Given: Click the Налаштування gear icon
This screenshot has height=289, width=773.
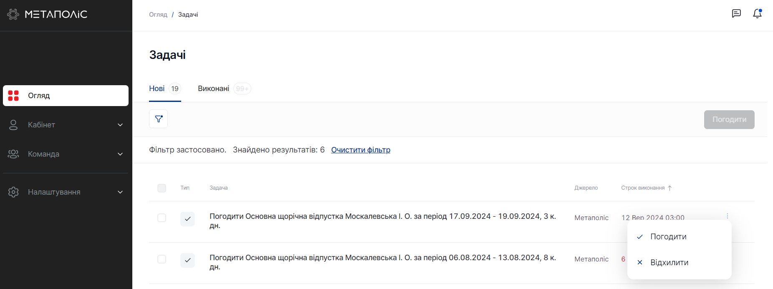Looking at the screenshot, I should 13,192.
